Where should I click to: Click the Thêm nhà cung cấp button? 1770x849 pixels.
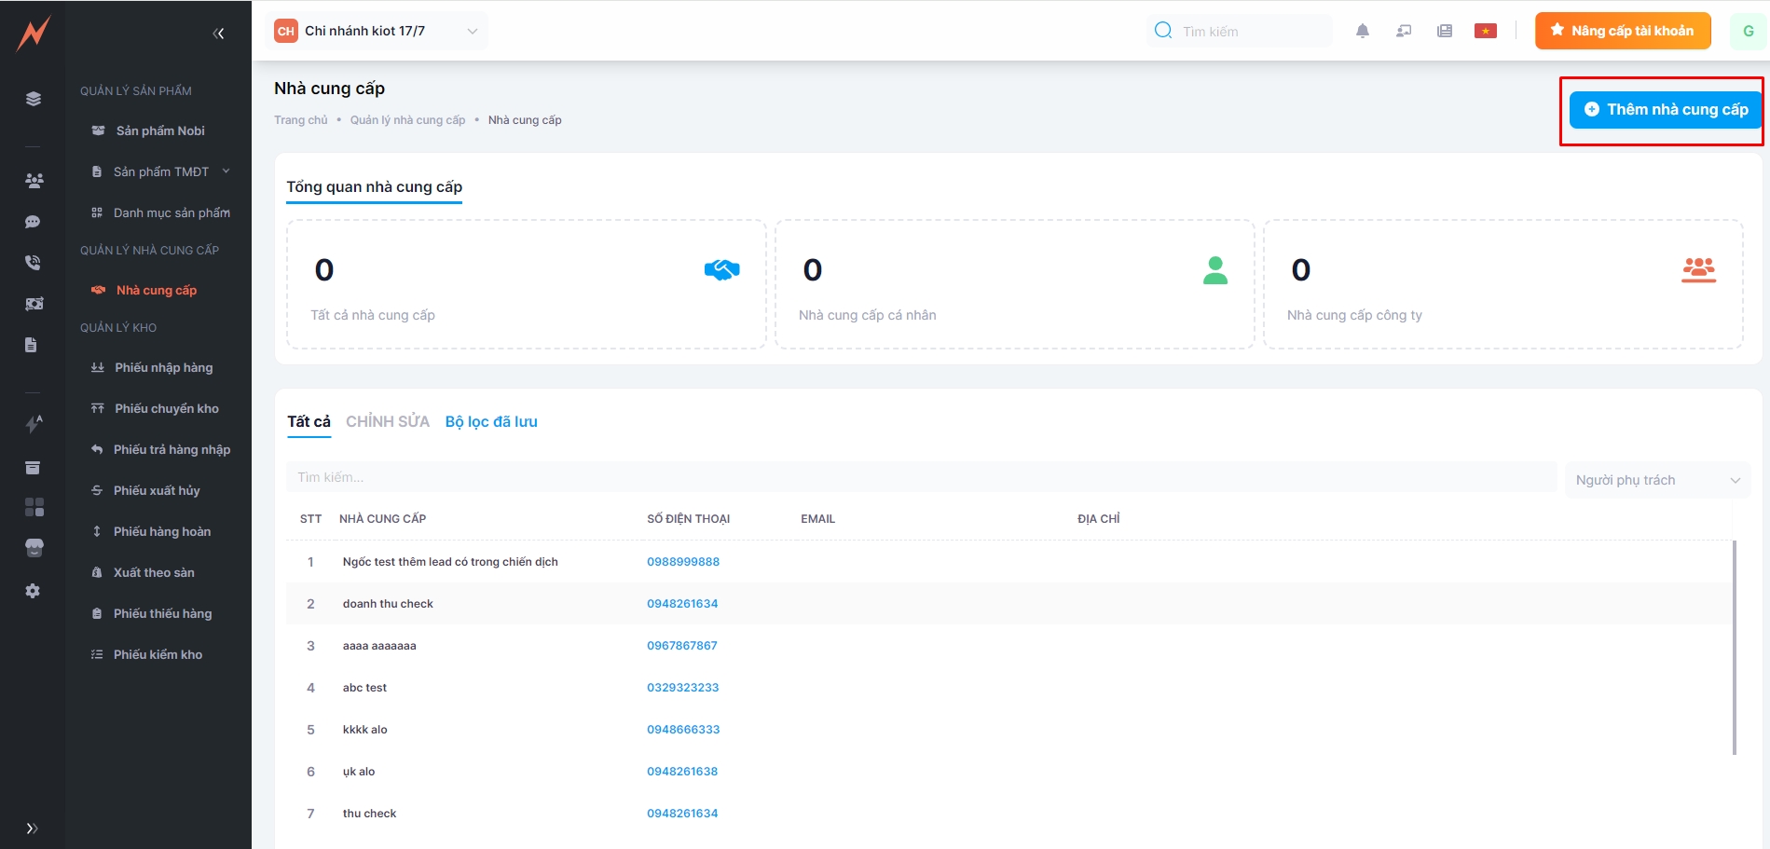click(1665, 110)
